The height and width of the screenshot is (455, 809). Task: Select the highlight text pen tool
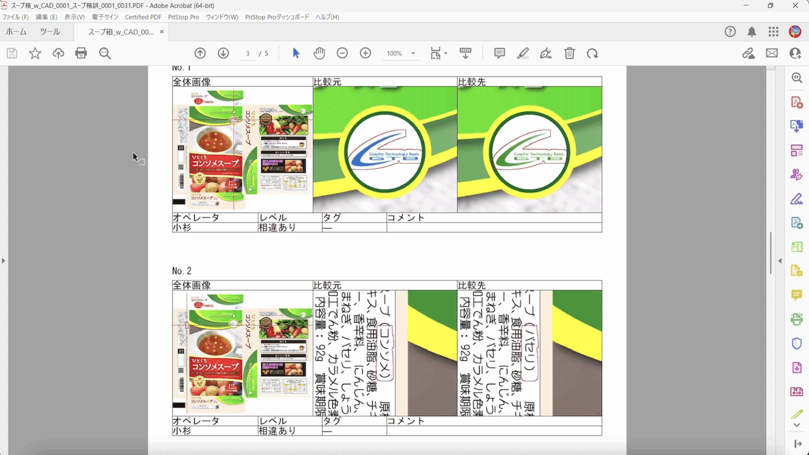point(522,53)
